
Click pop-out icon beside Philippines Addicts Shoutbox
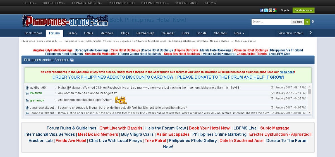(72, 60)
